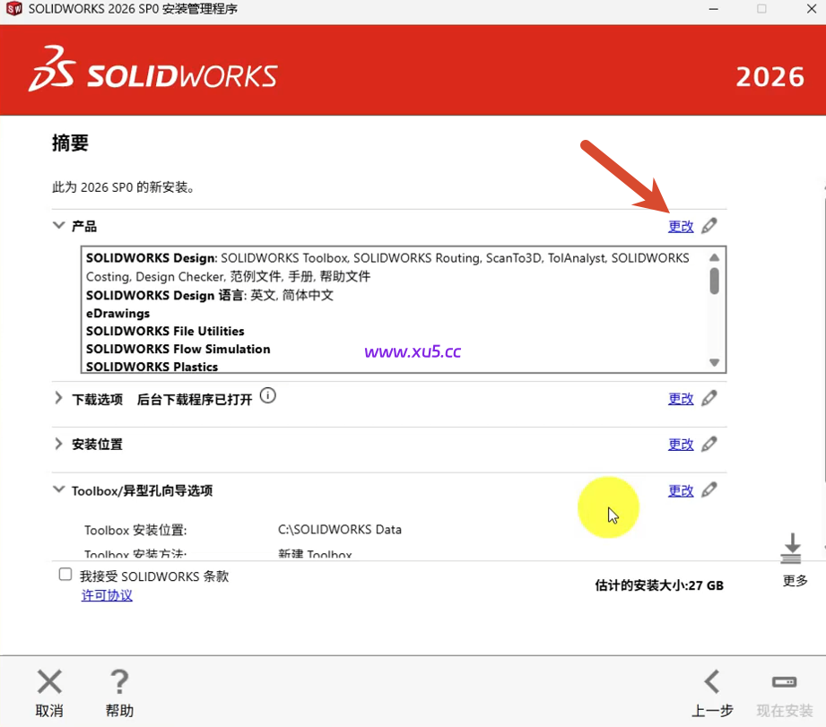Click the pencil icon for 下载选项
The width and height of the screenshot is (826, 727).
[708, 398]
